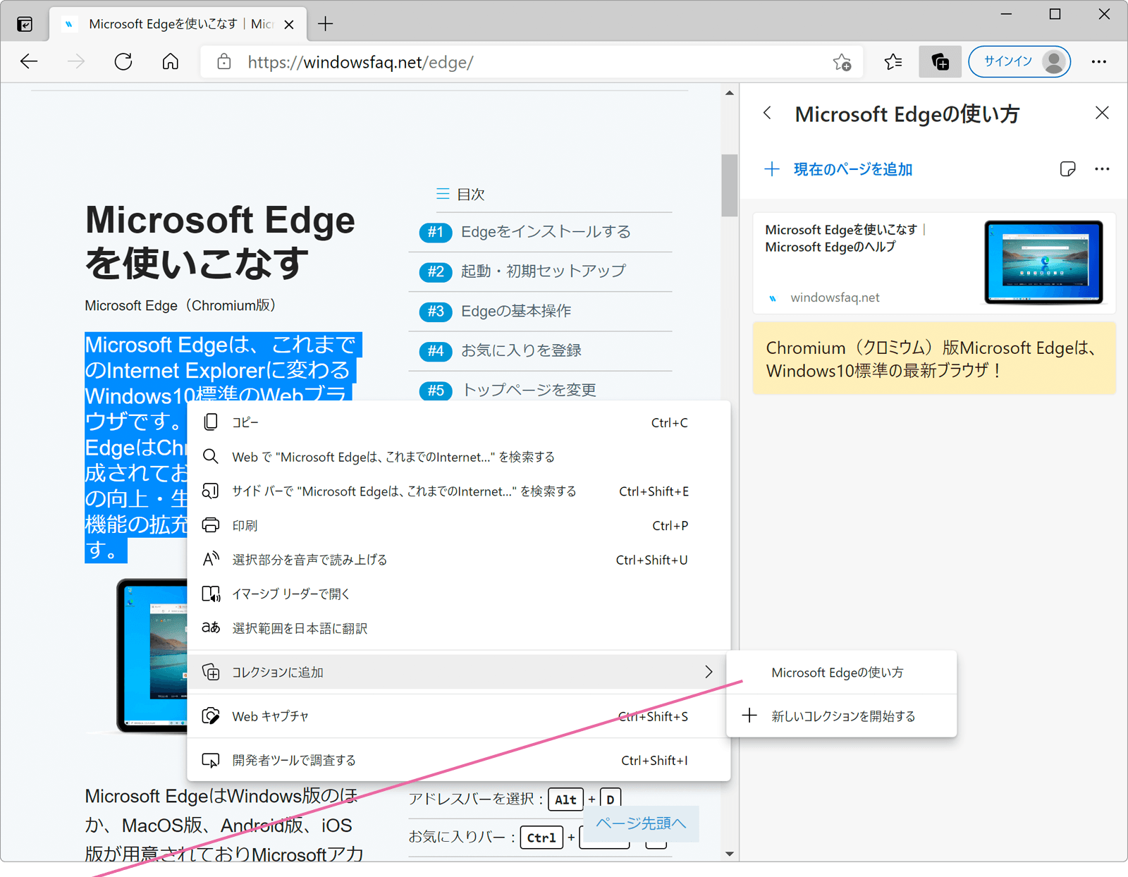1128x877 pixels.
Task: Click the immersive reader icon
Action: tap(210, 594)
